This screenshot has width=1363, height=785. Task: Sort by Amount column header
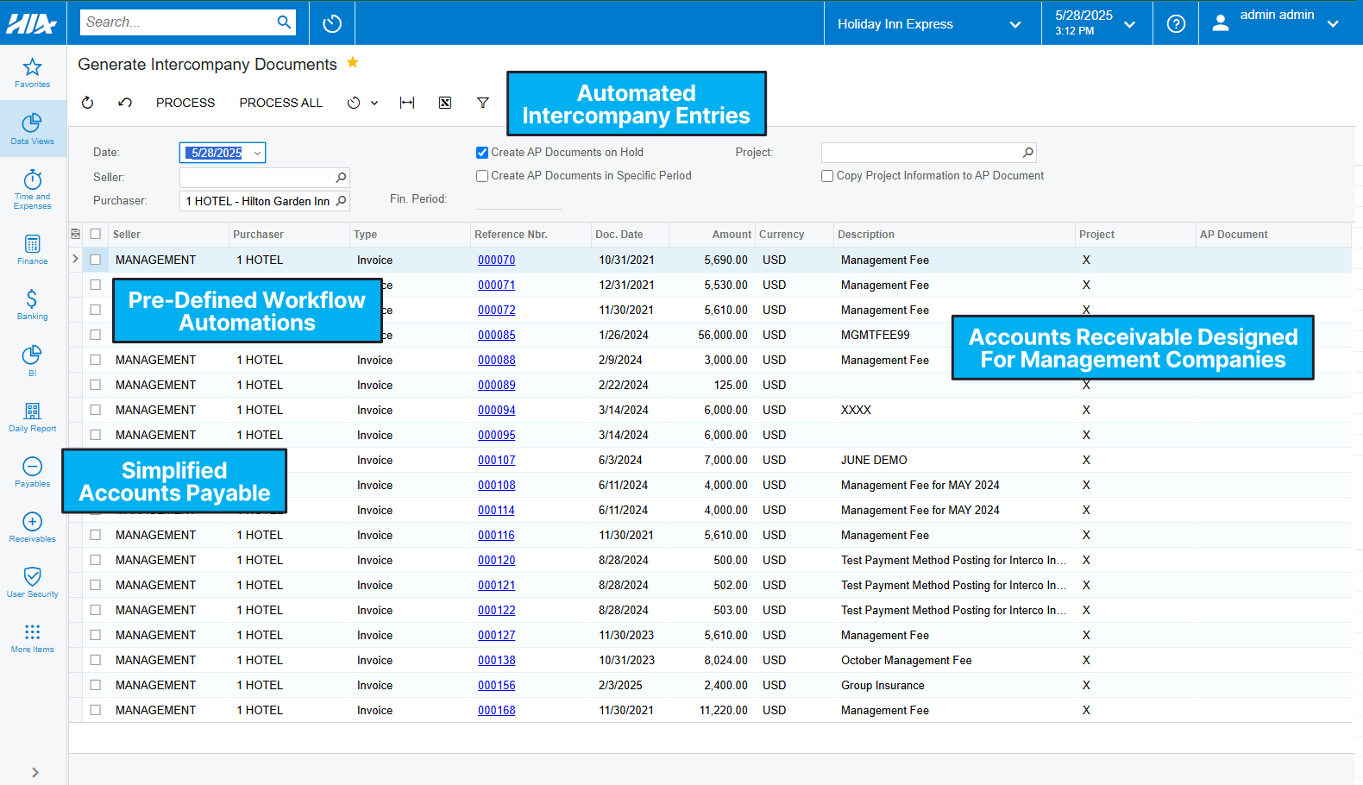coord(732,235)
